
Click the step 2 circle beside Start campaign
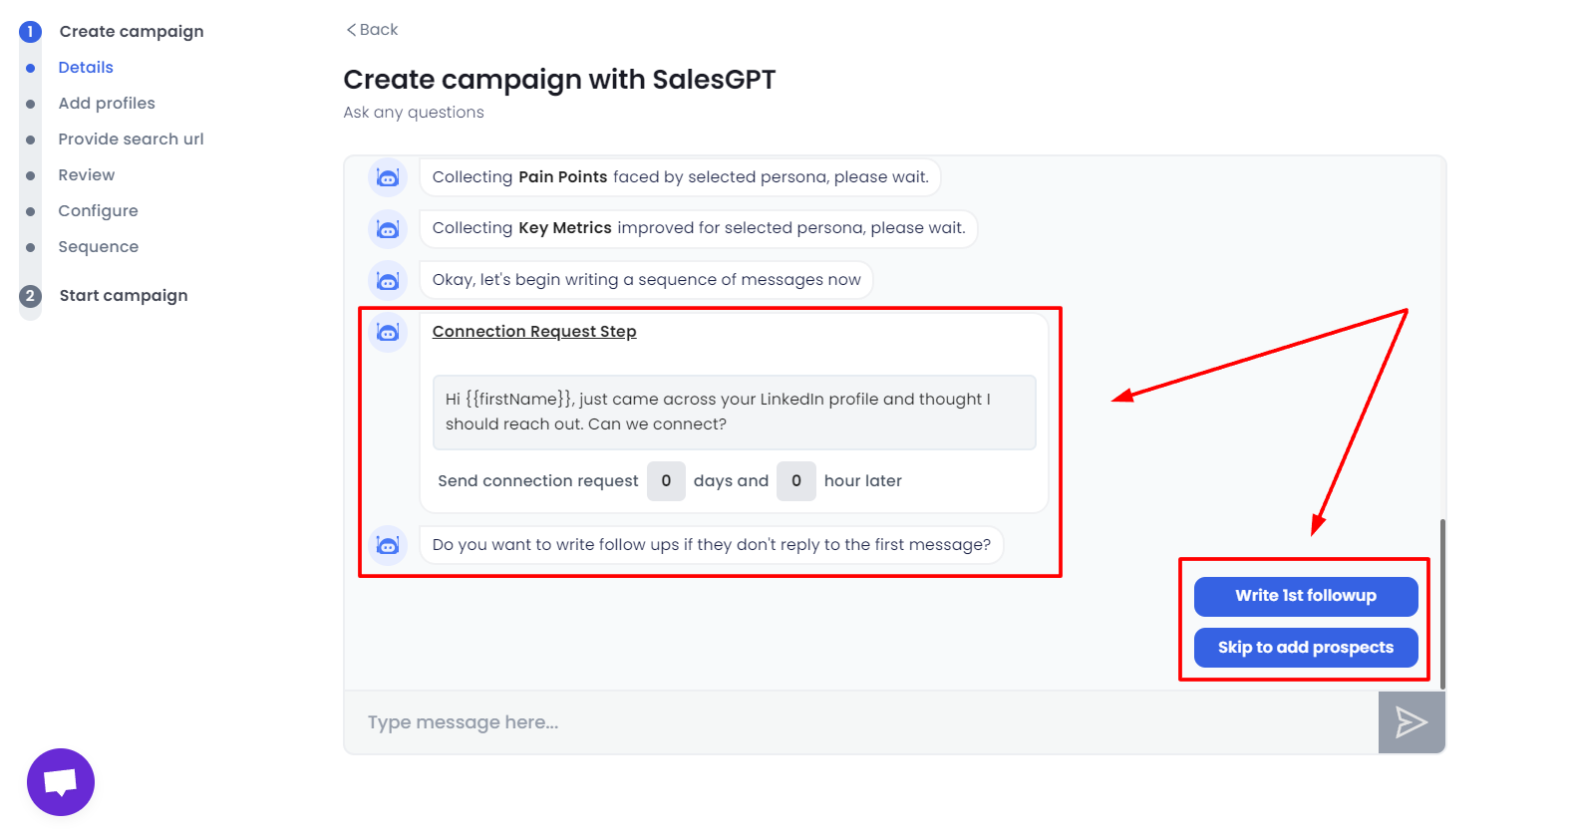click(x=30, y=295)
